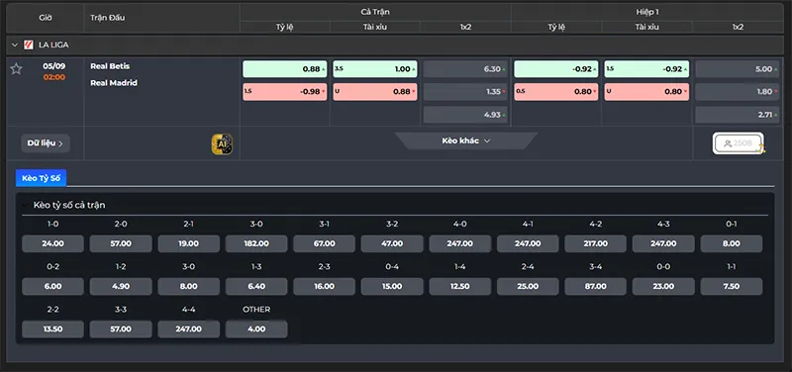Choose score 0-1 odds 8.00

point(732,243)
